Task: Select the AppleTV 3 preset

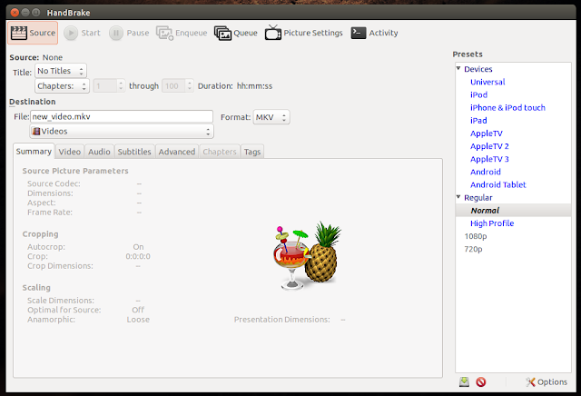Action: 489,159
